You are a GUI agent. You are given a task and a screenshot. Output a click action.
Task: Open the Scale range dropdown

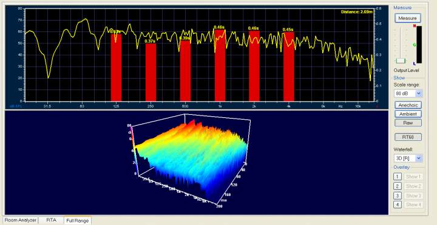tap(408, 94)
